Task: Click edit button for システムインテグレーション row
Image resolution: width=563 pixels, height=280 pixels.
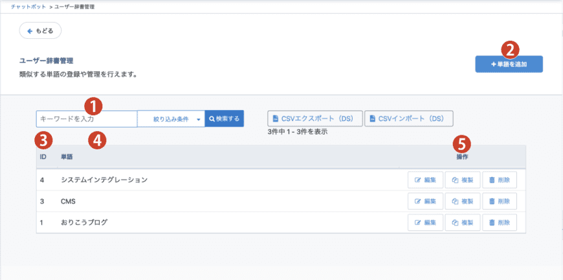Action: coord(425,180)
